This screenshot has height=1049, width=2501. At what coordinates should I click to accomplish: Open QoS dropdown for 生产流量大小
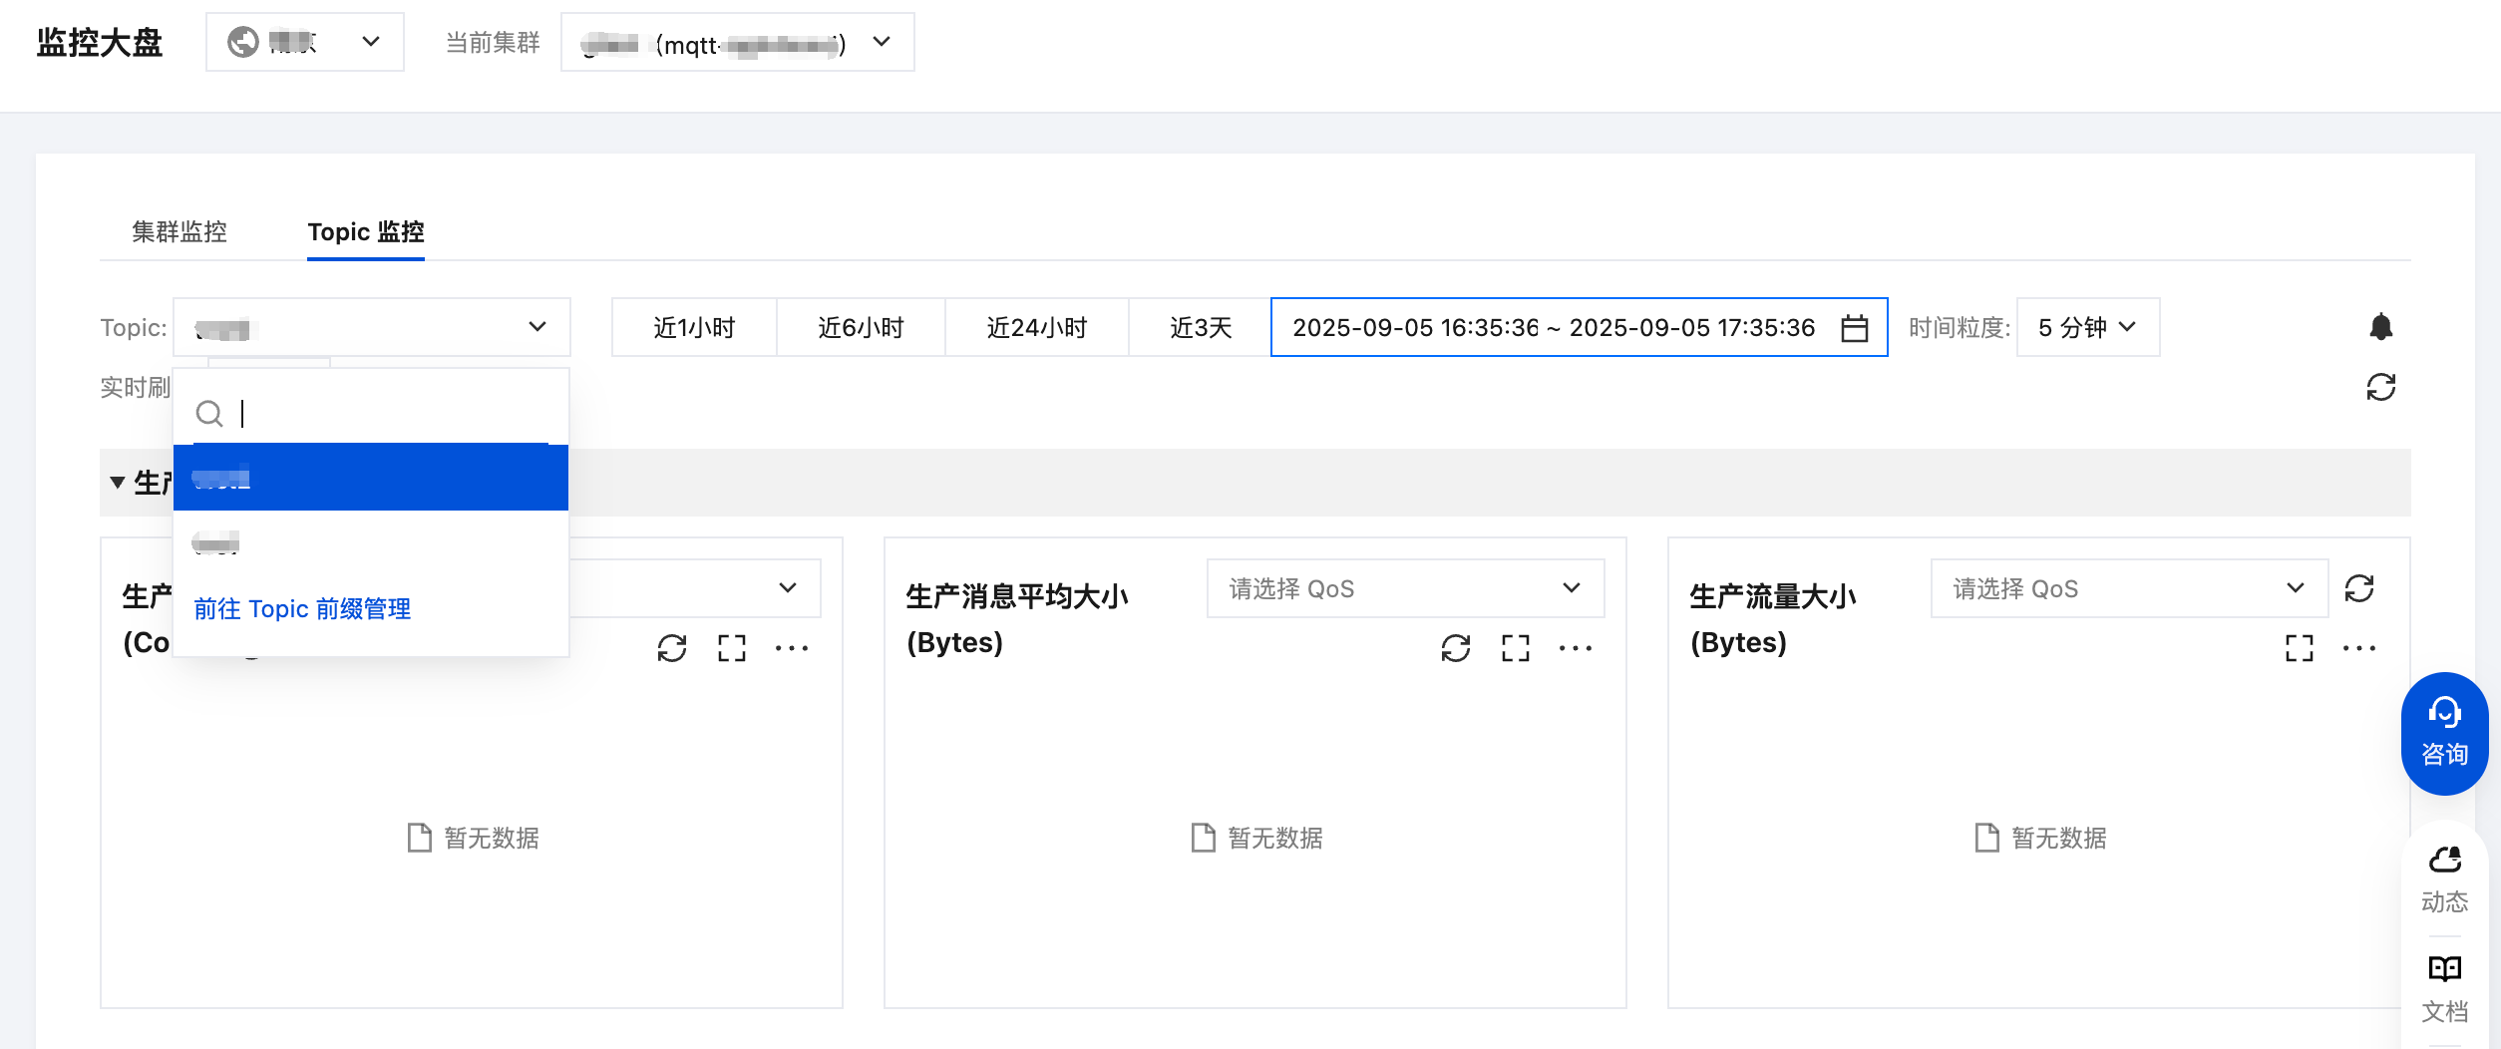pyautogui.click(x=2128, y=589)
